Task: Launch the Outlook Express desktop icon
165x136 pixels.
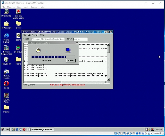Action: click(6, 74)
